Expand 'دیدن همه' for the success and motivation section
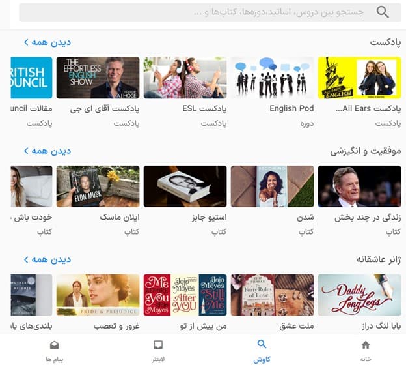 (47, 151)
